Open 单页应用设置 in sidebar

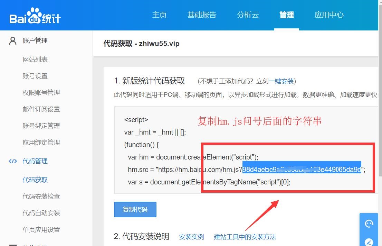(41, 229)
